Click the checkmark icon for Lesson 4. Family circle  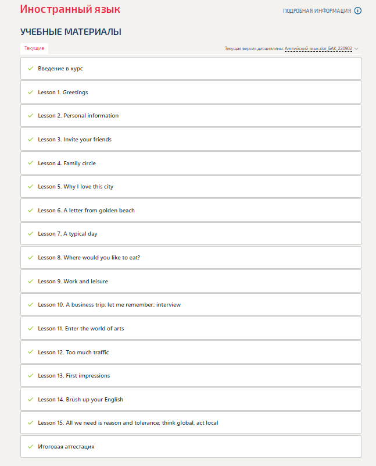tap(30, 163)
